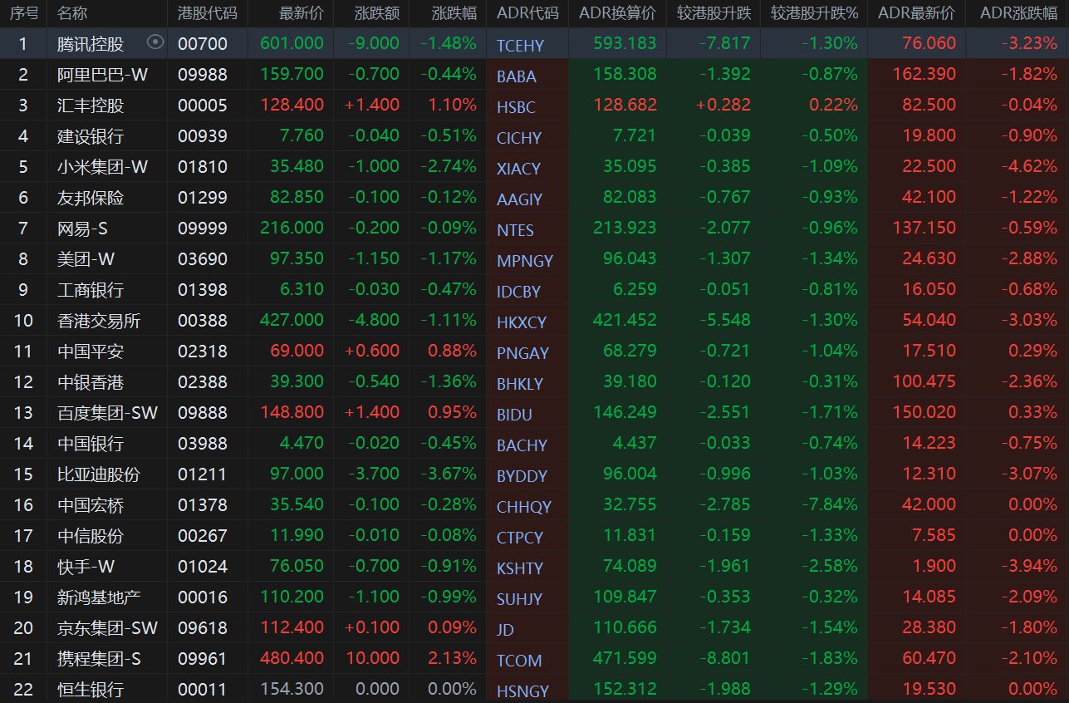The image size is (1069, 703).
Task: Sort by the ADR换算价 header
Action: pyautogui.click(x=617, y=13)
